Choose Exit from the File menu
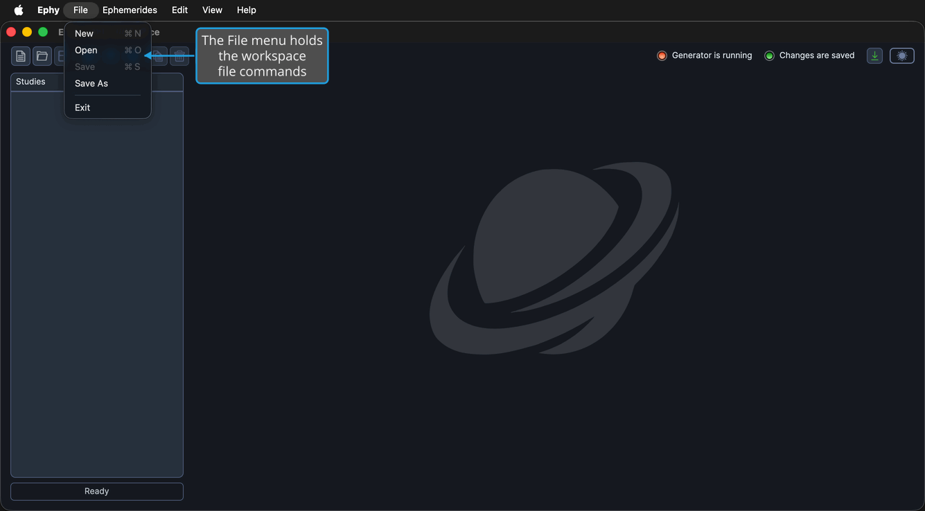 107,107
